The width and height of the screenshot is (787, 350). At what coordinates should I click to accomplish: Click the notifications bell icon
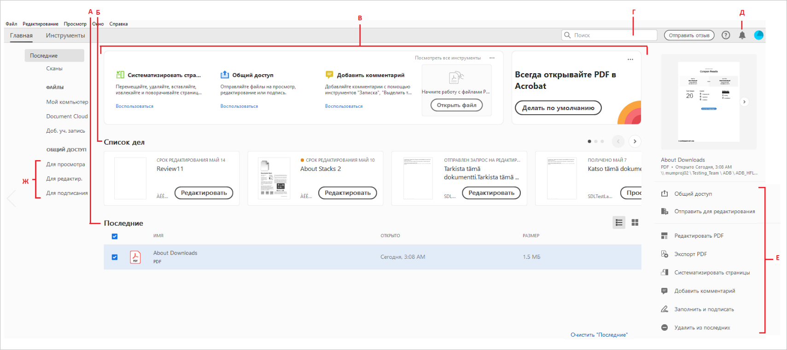click(742, 35)
